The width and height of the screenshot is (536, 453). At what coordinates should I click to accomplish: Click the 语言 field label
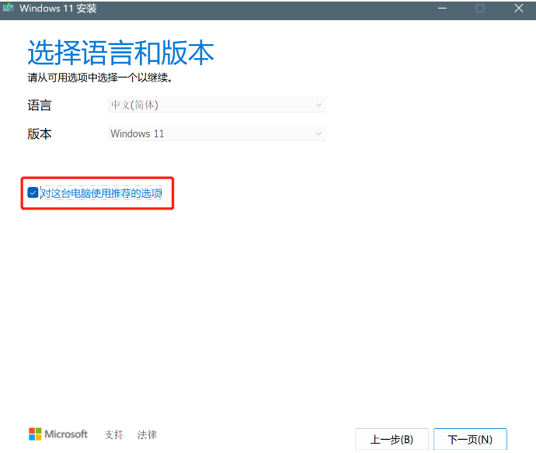pyautogui.click(x=40, y=105)
